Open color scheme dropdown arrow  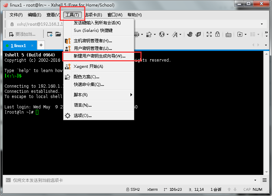click(x=155, y=35)
